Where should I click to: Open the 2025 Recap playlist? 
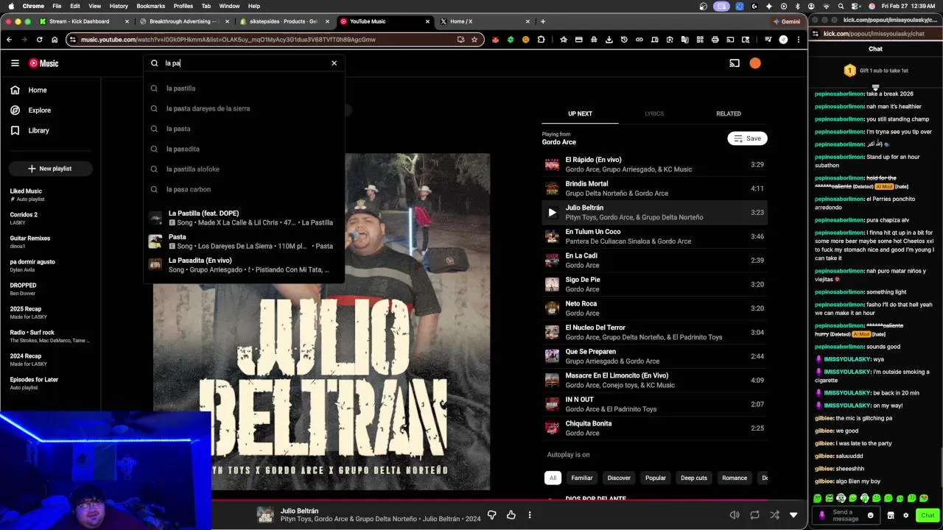click(x=50, y=313)
